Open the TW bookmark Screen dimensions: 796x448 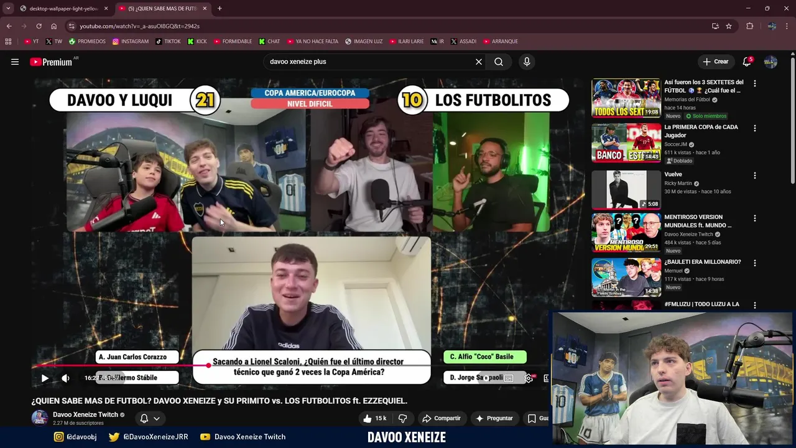click(x=54, y=42)
